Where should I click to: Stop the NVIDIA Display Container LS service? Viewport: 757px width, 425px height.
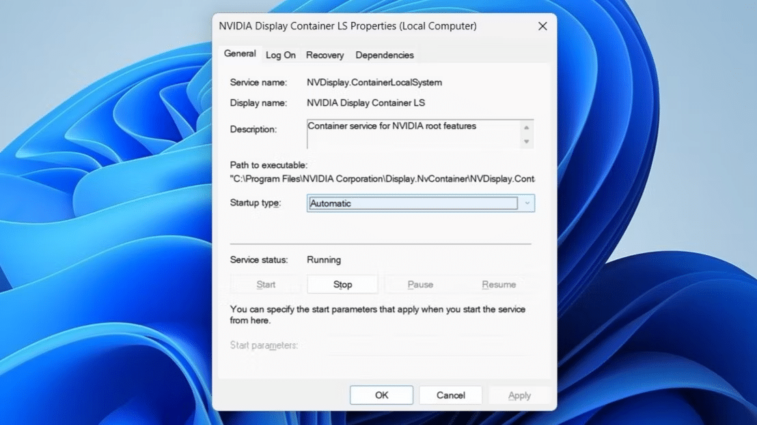pos(342,284)
